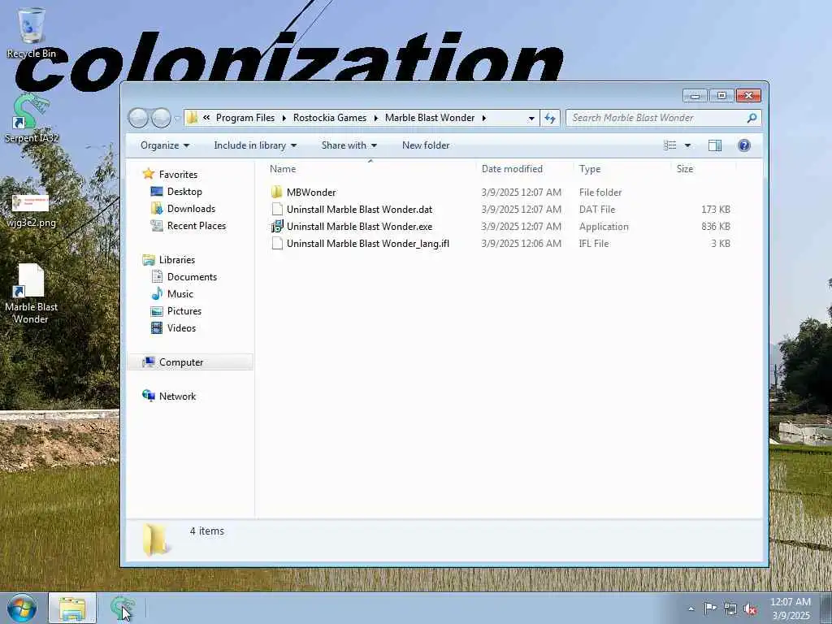832x624 pixels.
Task: Navigate to Rostockia Games breadcrumb
Action: tap(330, 118)
